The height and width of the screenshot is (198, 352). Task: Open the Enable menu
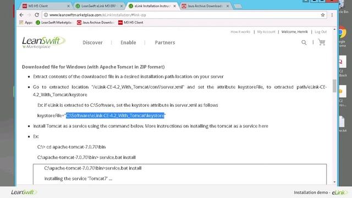coord(128,42)
